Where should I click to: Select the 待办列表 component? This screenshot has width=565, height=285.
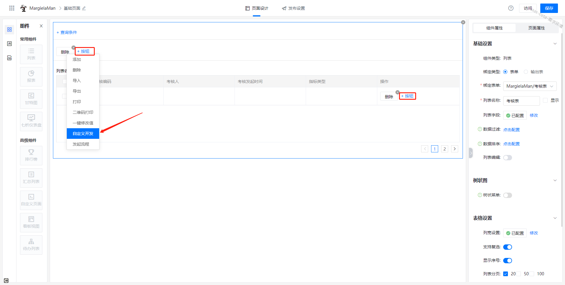pyautogui.click(x=31, y=245)
